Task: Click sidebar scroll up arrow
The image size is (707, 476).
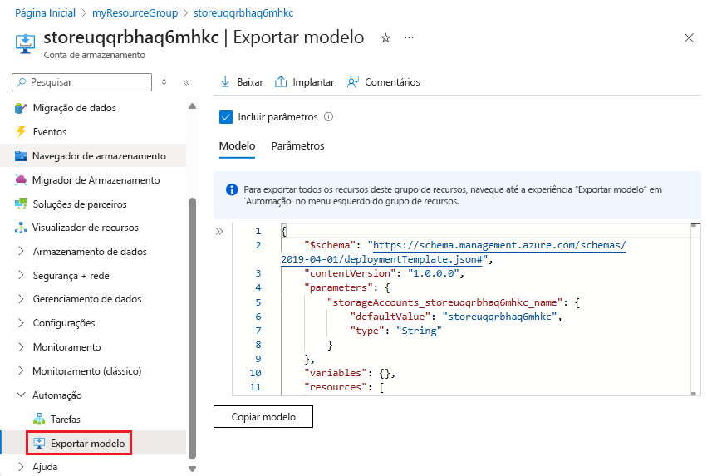Action: 193,106
